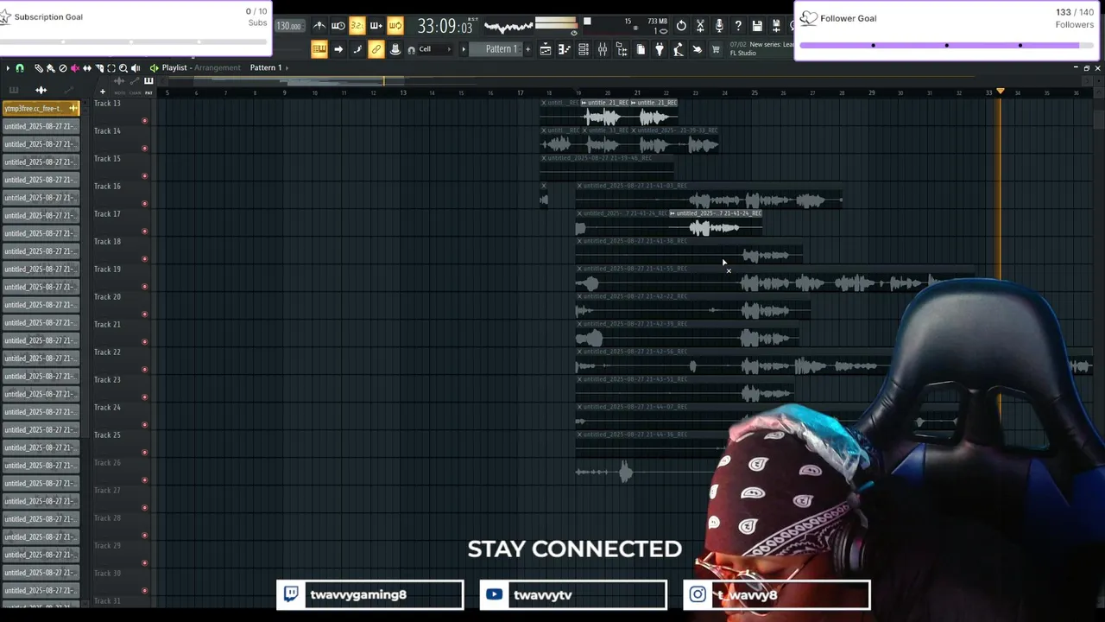Toggle the metronome icon
Viewport: 1105px width, 622px height.
[319, 26]
